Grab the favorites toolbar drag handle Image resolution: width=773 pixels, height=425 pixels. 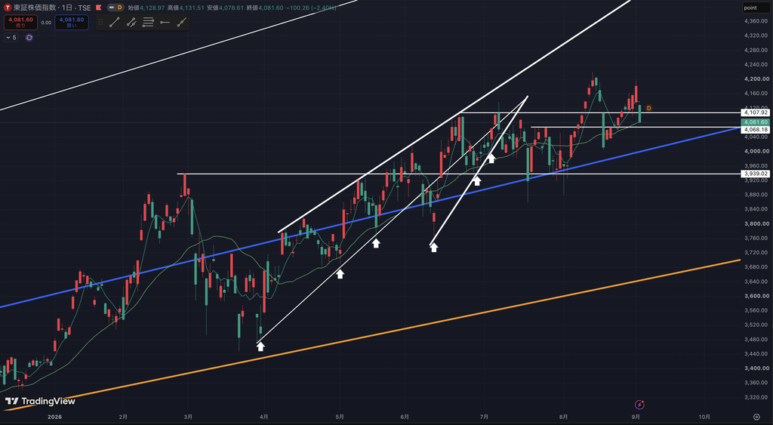coord(100,22)
